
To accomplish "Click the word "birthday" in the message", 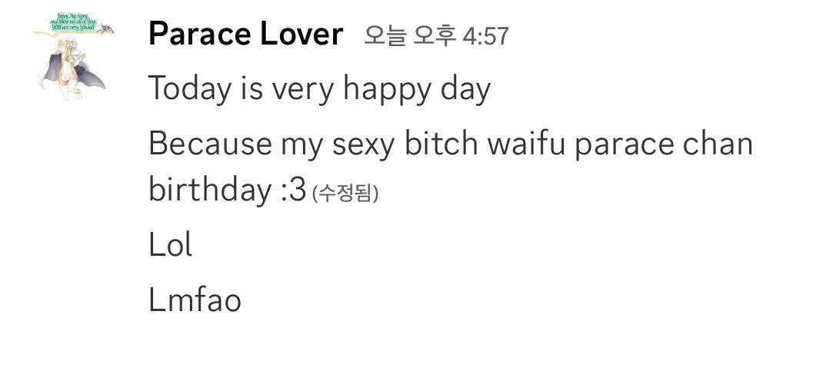I will [210, 190].
